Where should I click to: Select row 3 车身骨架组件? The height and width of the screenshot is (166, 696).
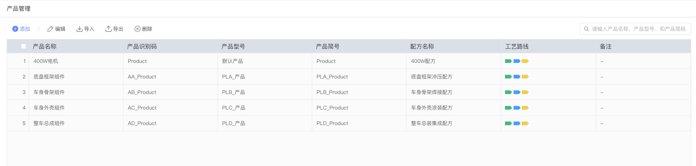tap(49, 92)
